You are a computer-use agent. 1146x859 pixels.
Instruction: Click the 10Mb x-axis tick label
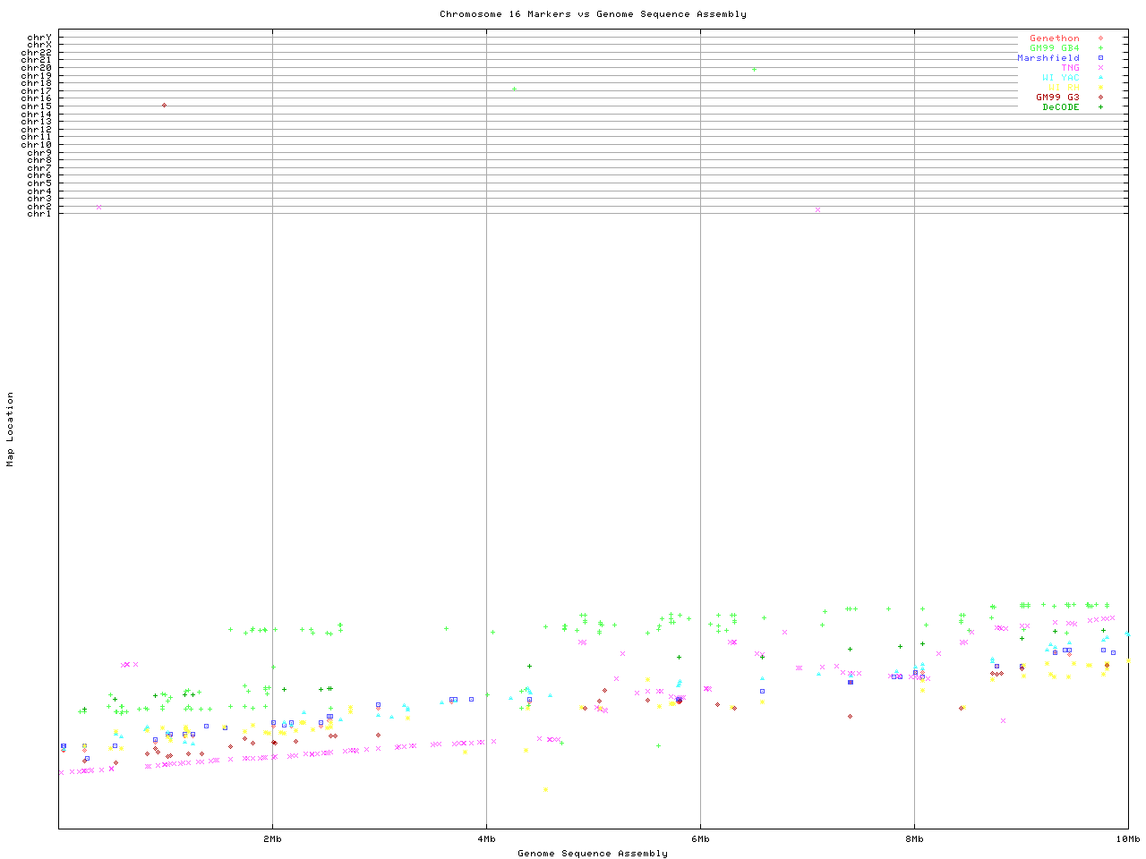1126,839
